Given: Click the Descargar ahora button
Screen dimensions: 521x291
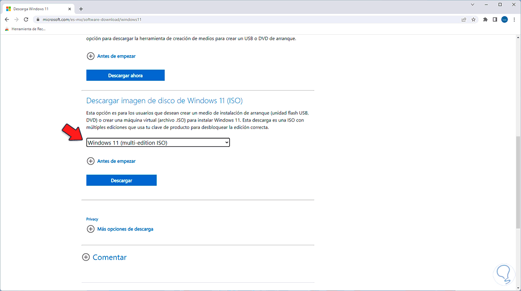Looking at the screenshot, I should (x=125, y=75).
